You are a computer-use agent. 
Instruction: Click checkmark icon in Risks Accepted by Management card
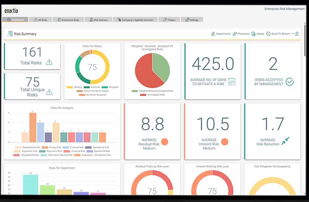pyautogui.click(x=290, y=82)
